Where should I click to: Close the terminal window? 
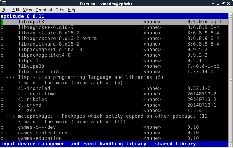229,3
